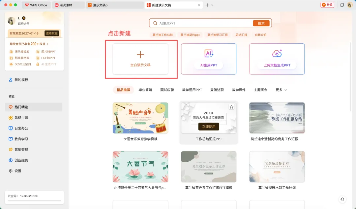Click the 云空间: 12.35G/366G text
Image resolution: width=356 pixels, height=209 pixels.
click(x=23, y=196)
